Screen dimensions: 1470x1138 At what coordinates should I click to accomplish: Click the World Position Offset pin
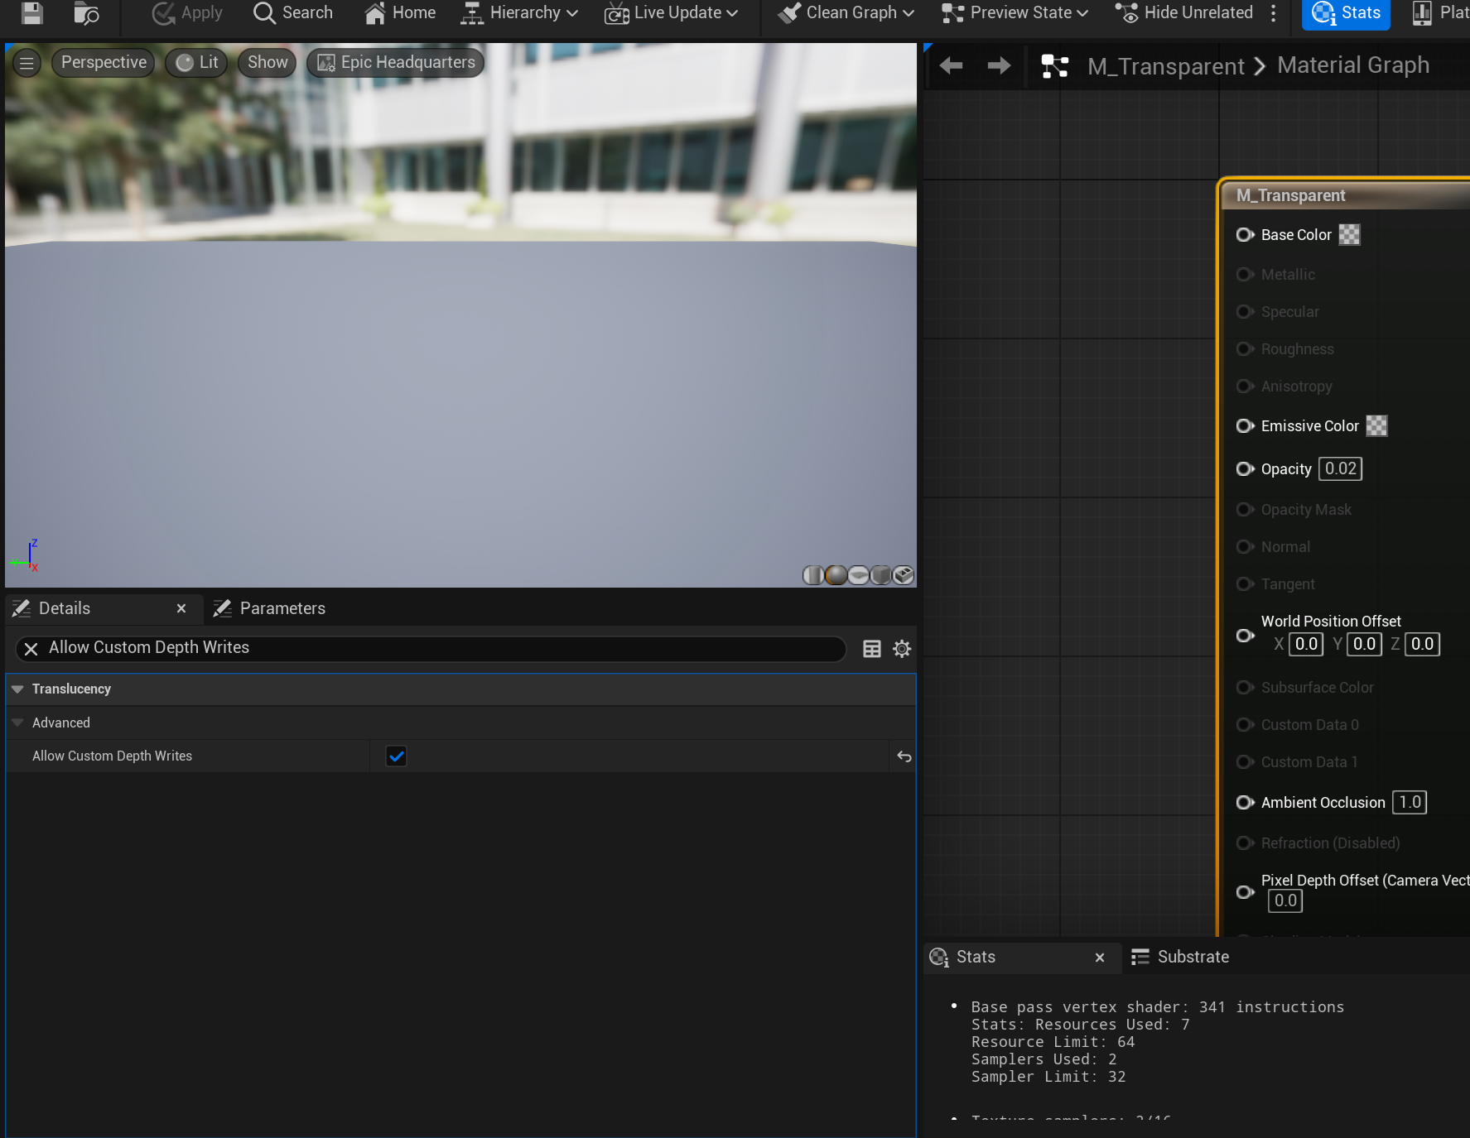point(1245,636)
